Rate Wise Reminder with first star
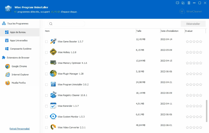This screenshot has width=209, height=133. tap(187, 106)
